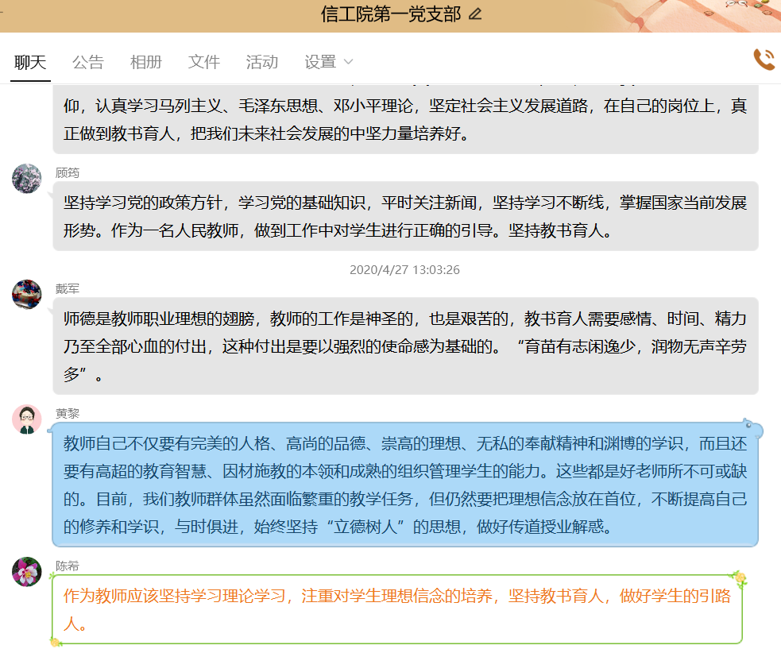781x649 pixels.
Task: Open the 文件 tab
Action: click(204, 62)
